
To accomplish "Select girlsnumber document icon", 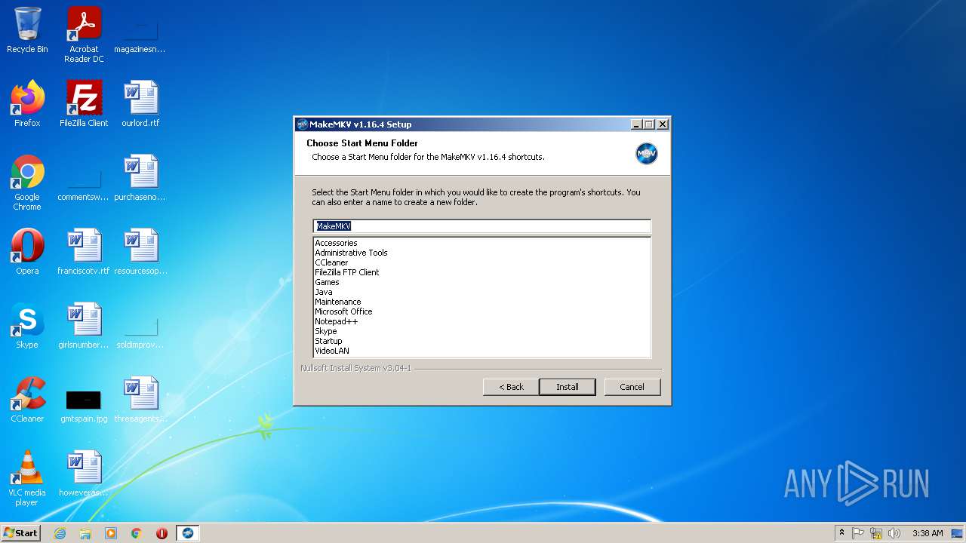I will pos(84,326).
